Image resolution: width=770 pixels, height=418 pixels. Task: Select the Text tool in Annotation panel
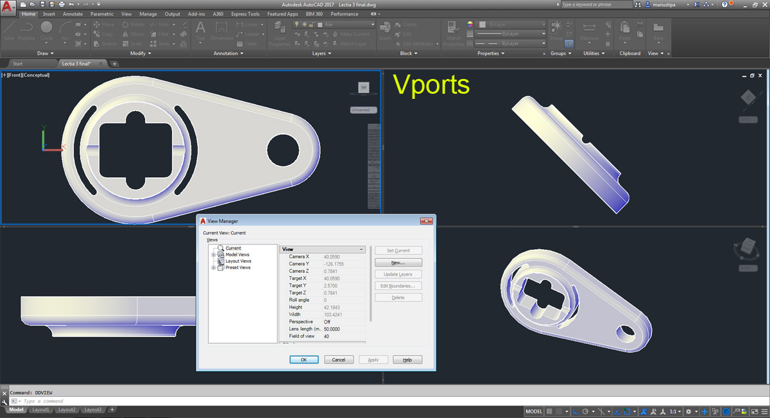200,31
